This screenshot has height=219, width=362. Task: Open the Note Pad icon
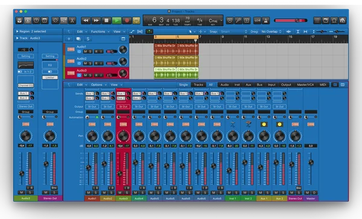[326, 21]
